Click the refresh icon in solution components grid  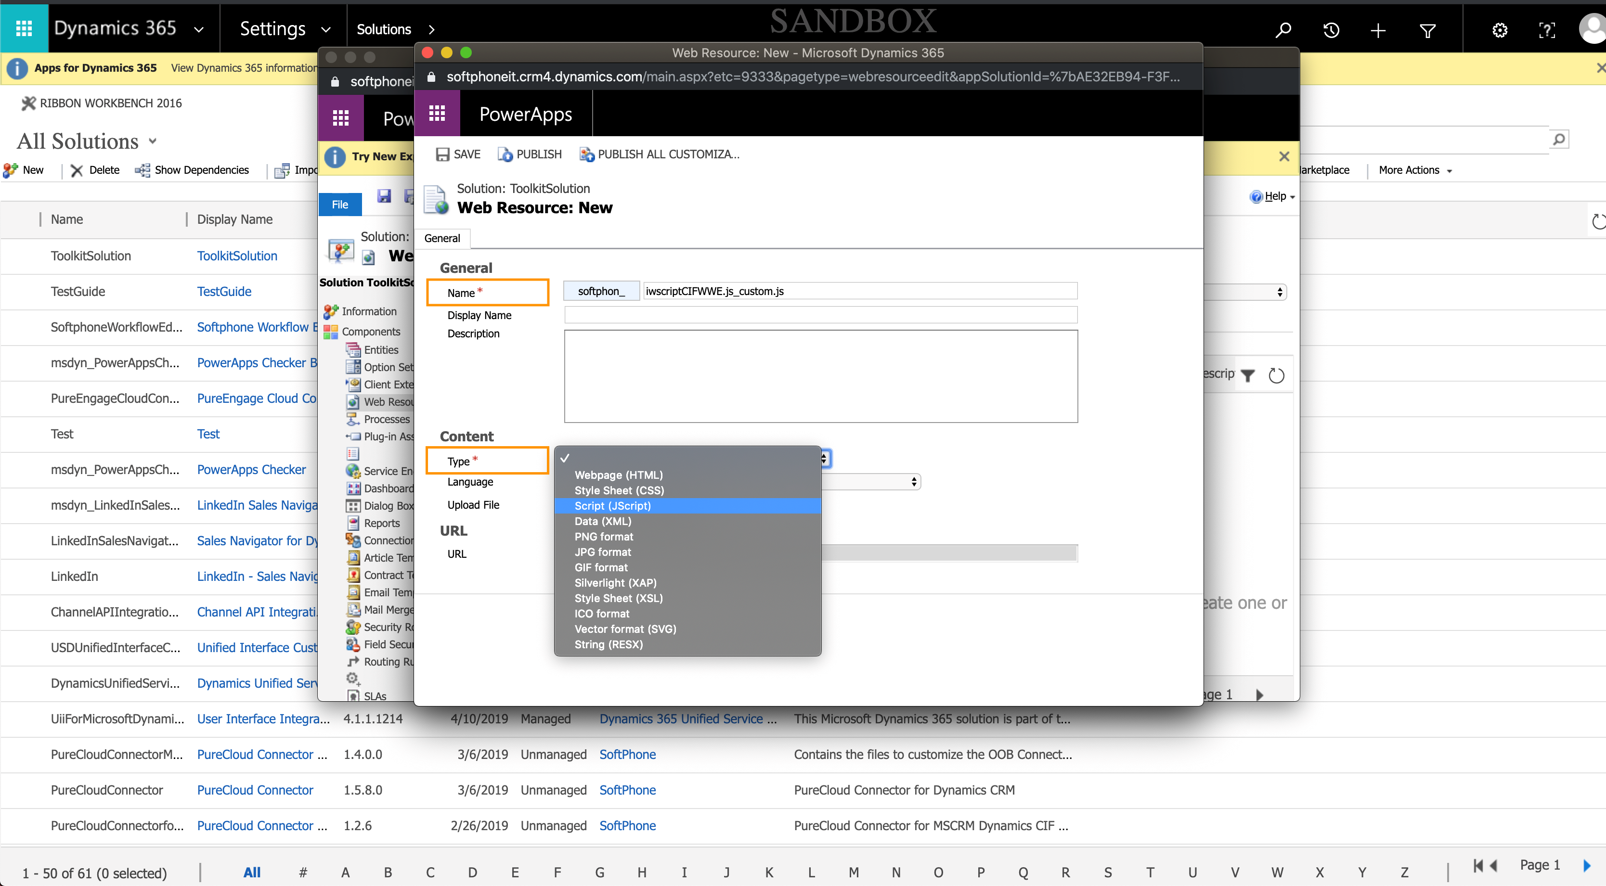click(x=1277, y=375)
